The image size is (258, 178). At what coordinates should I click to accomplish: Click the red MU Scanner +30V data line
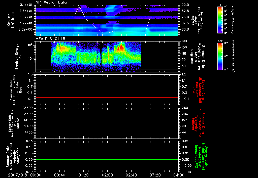[x=107, y=97]
